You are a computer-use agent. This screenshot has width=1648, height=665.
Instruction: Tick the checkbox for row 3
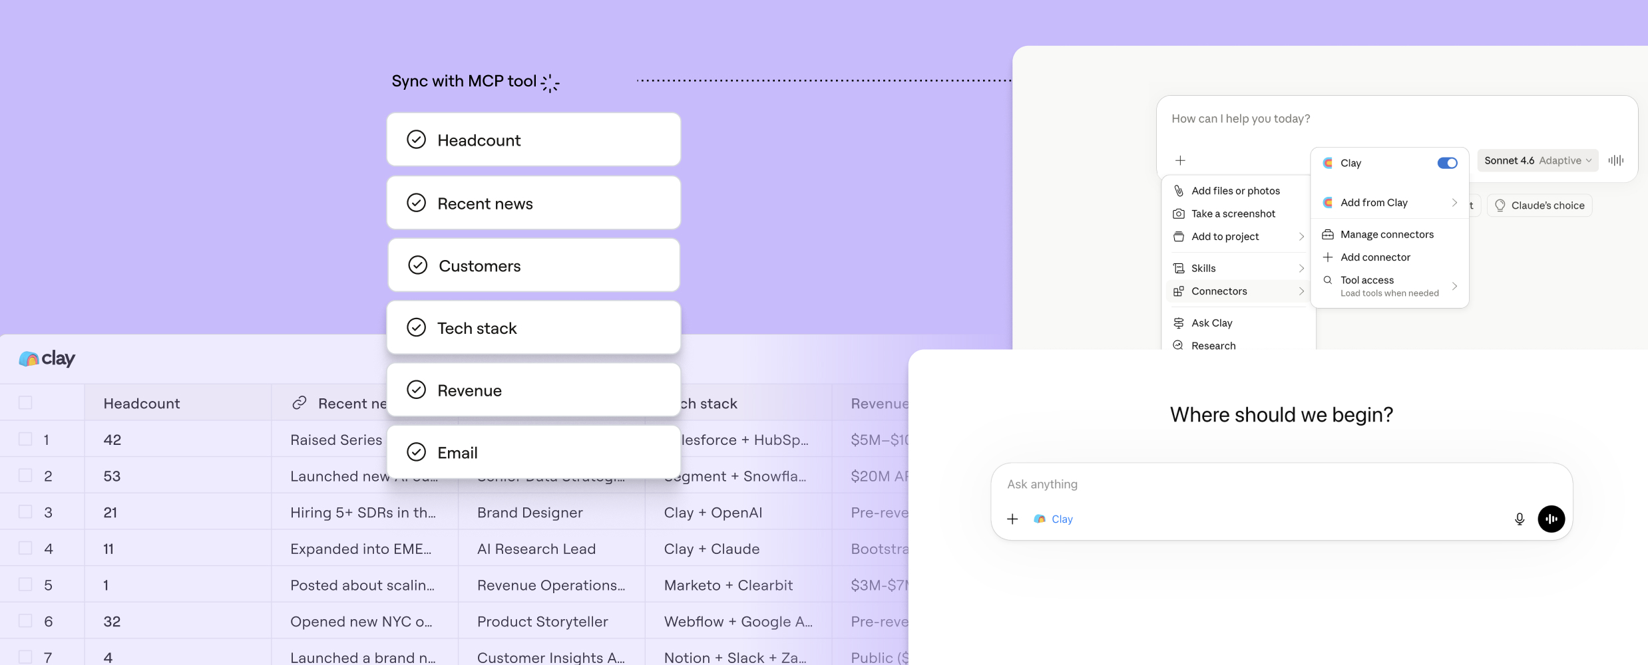(x=25, y=511)
